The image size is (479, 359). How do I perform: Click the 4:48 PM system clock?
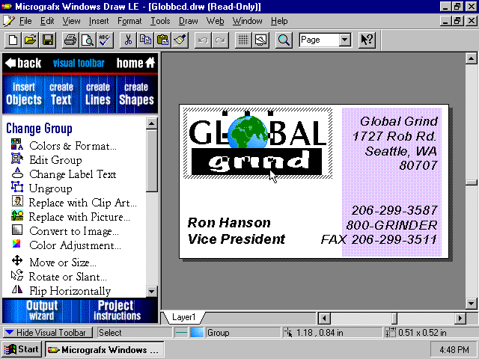click(x=454, y=349)
